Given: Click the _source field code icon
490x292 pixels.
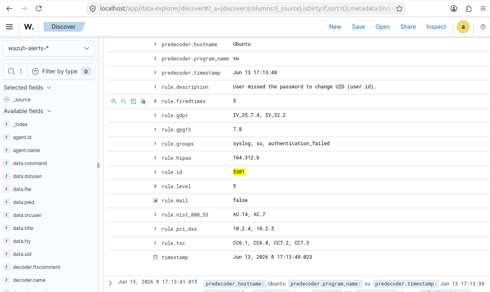Looking at the screenshot, I should (7, 99).
